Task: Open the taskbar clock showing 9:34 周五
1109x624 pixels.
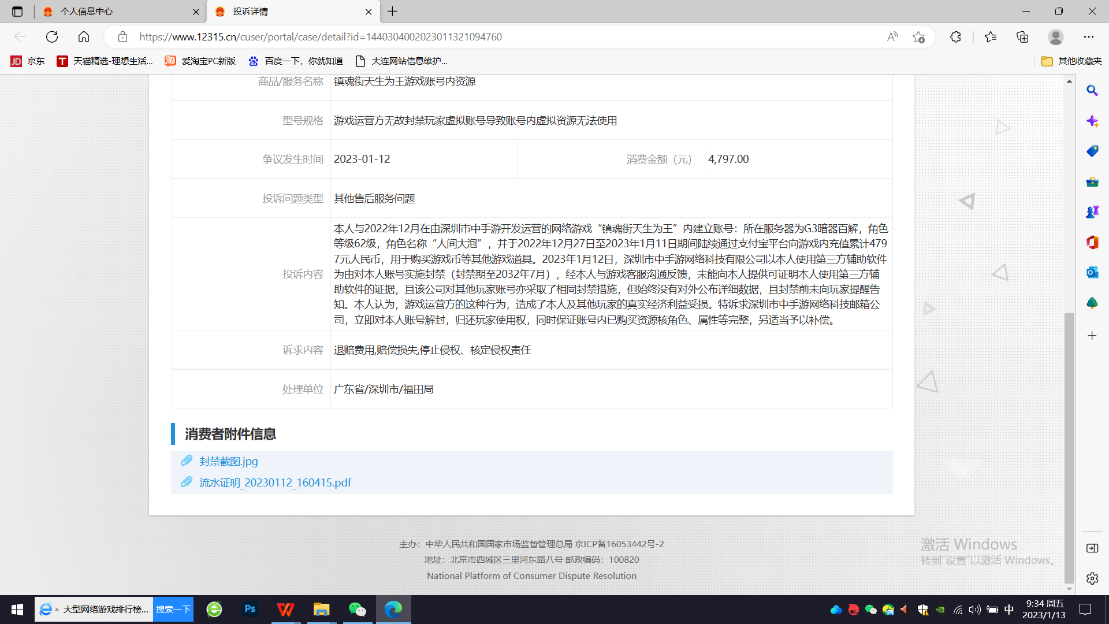Action: 1044,610
